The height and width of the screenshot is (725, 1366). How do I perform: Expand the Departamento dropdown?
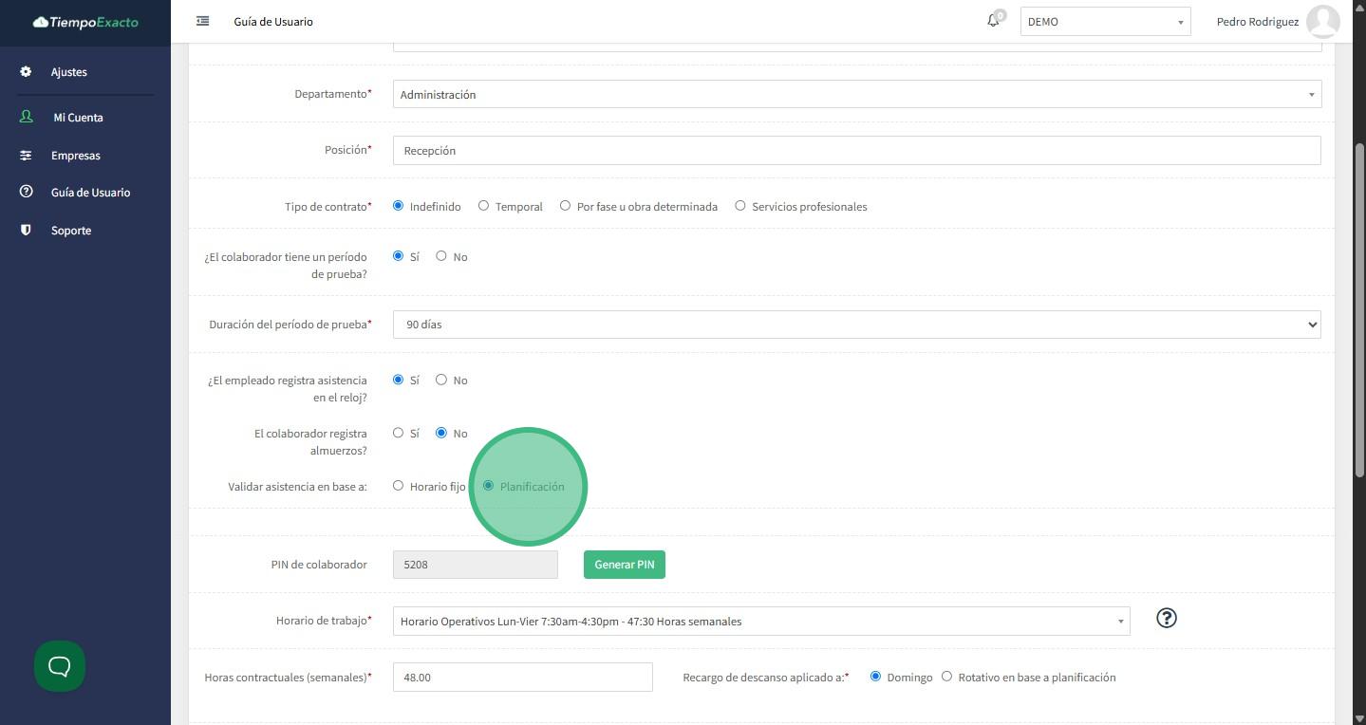point(856,94)
